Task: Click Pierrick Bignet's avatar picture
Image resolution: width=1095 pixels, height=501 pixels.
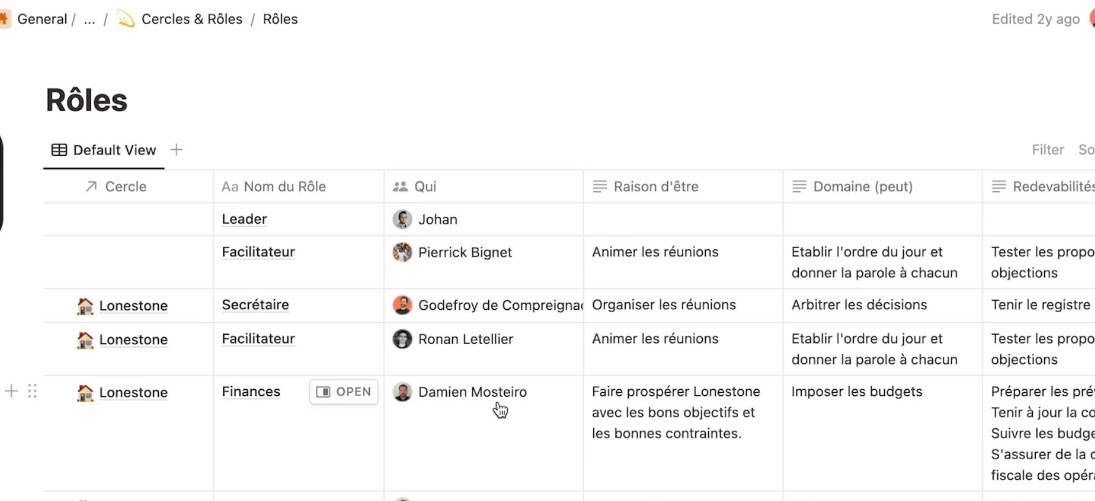Action: pyautogui.click(x=402, y=252)
